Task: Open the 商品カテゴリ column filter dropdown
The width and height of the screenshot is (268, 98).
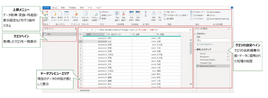Action: [x=130, y=34]
